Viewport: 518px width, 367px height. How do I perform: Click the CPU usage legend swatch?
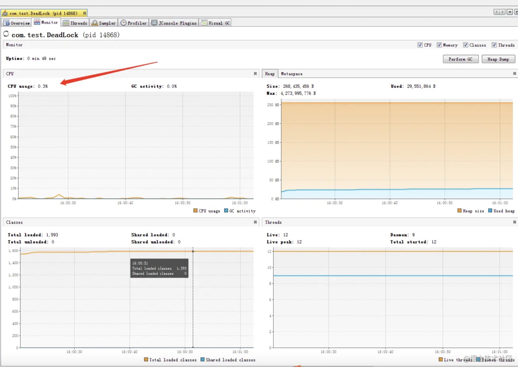(x=196, y=211)
